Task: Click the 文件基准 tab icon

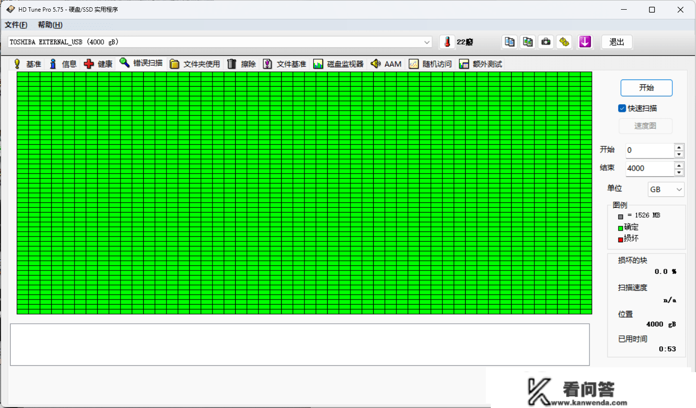Action: click(267, 64)
